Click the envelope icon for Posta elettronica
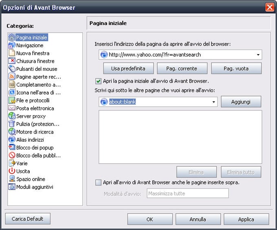The width and height of the screenshot is (277, 230). coord(12,108)
